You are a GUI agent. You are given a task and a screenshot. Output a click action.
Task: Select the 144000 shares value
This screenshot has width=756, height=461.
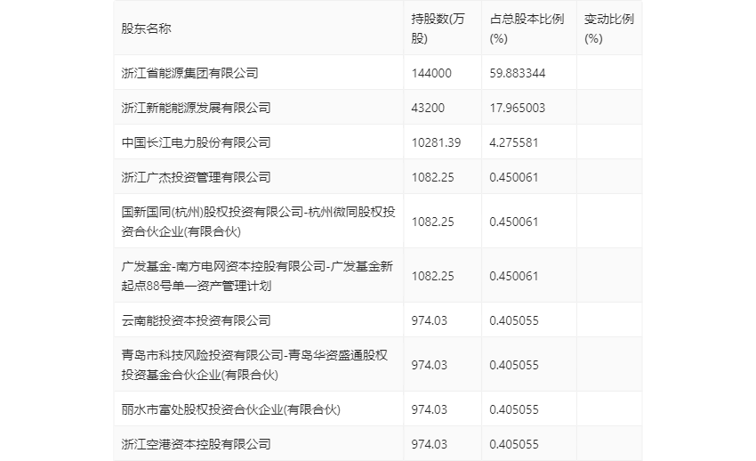coord(431,73)
